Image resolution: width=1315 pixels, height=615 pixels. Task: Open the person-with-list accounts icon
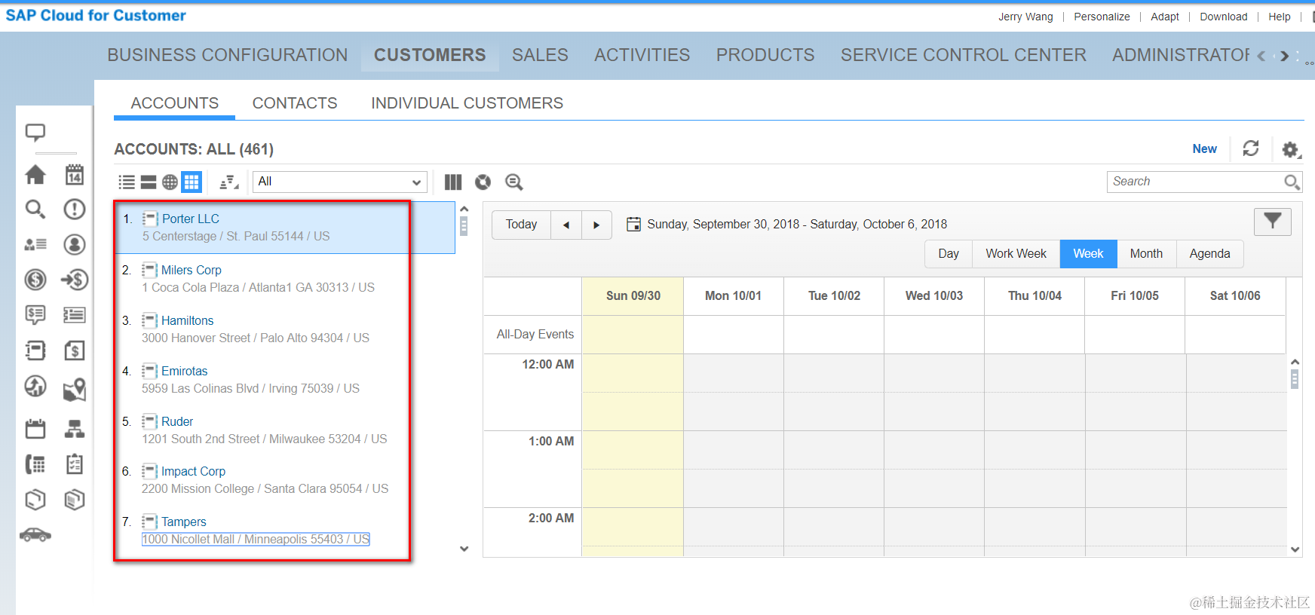click(35, 244)
